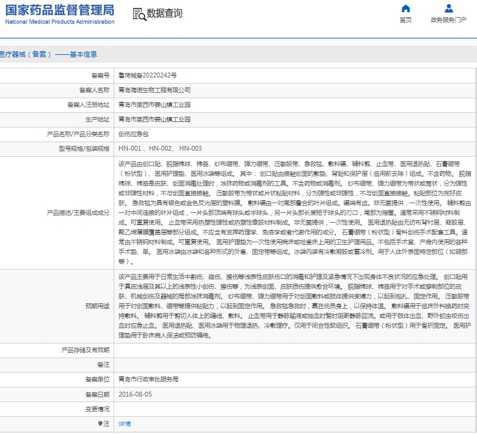Click the 数据查询 search document icon
This screenshot has width=477, height=435.
pyautogui.click(x=139, y=14)
